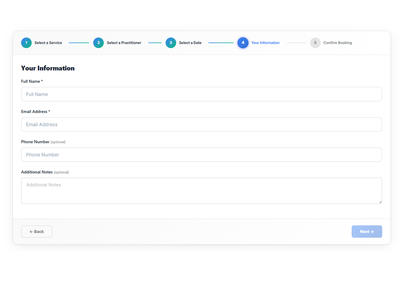Click the grey step 5 circle

[x=315, y=43]
